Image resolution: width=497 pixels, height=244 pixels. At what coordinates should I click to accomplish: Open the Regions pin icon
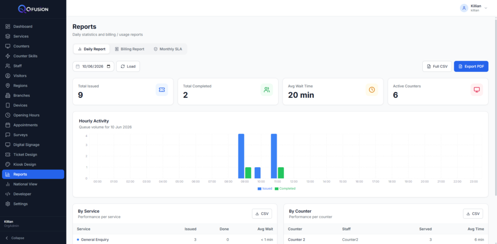pyautogui.click(x=8, y=86)
